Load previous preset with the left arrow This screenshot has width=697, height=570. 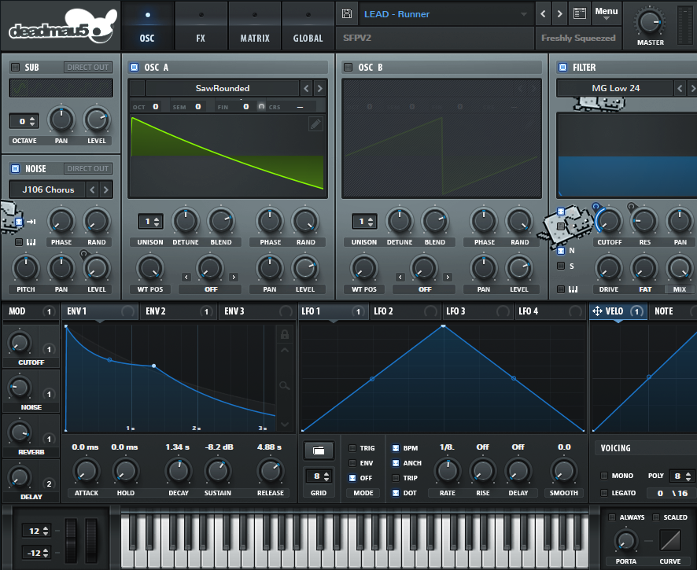point(543,14)
